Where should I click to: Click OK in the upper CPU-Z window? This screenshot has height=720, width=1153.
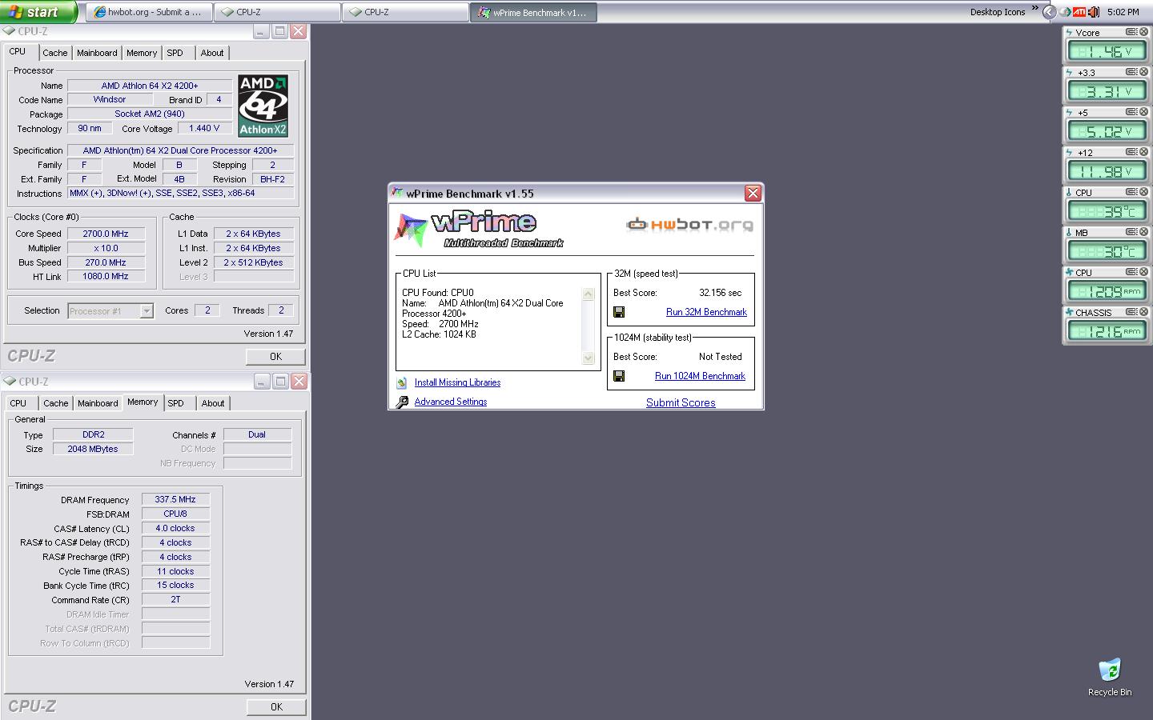(275, 357)
